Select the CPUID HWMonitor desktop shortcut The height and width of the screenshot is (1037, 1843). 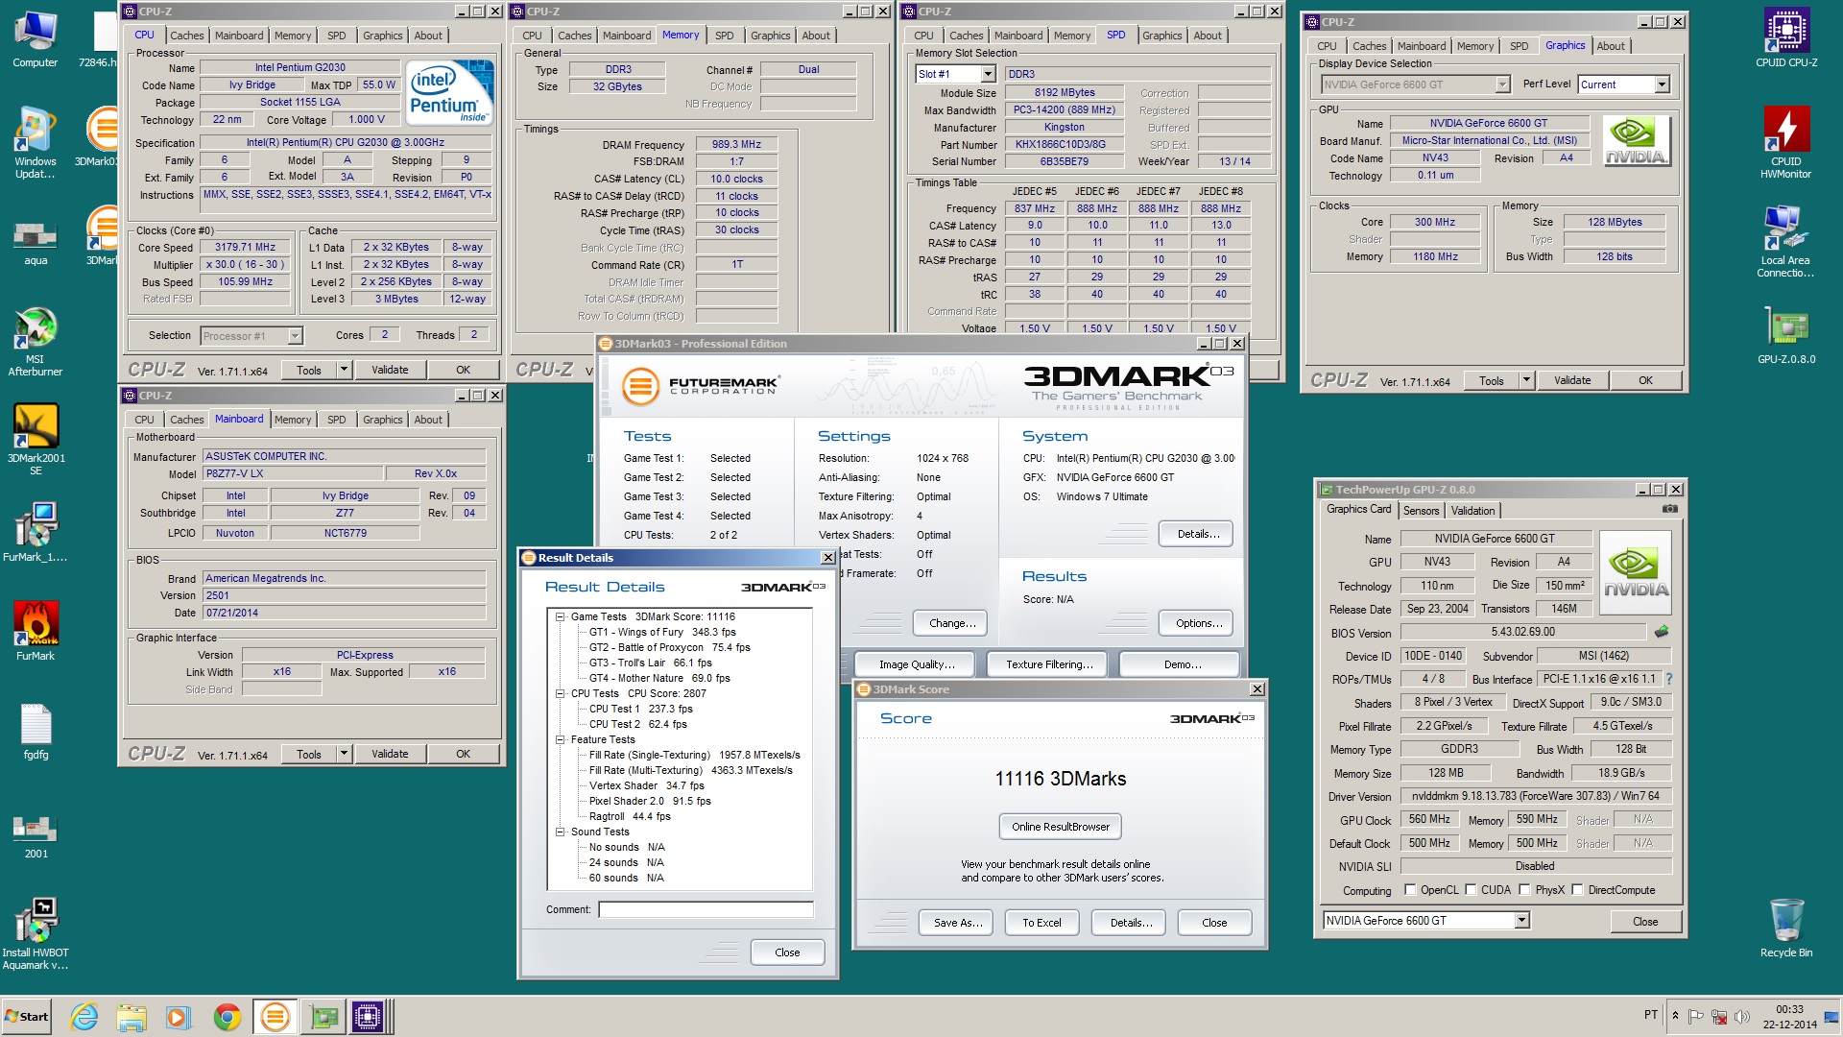[1786, 142]
